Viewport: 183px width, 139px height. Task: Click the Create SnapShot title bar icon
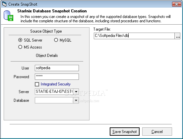coord(4,4)
